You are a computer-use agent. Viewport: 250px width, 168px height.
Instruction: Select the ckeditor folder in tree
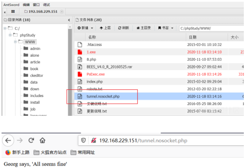37,76
